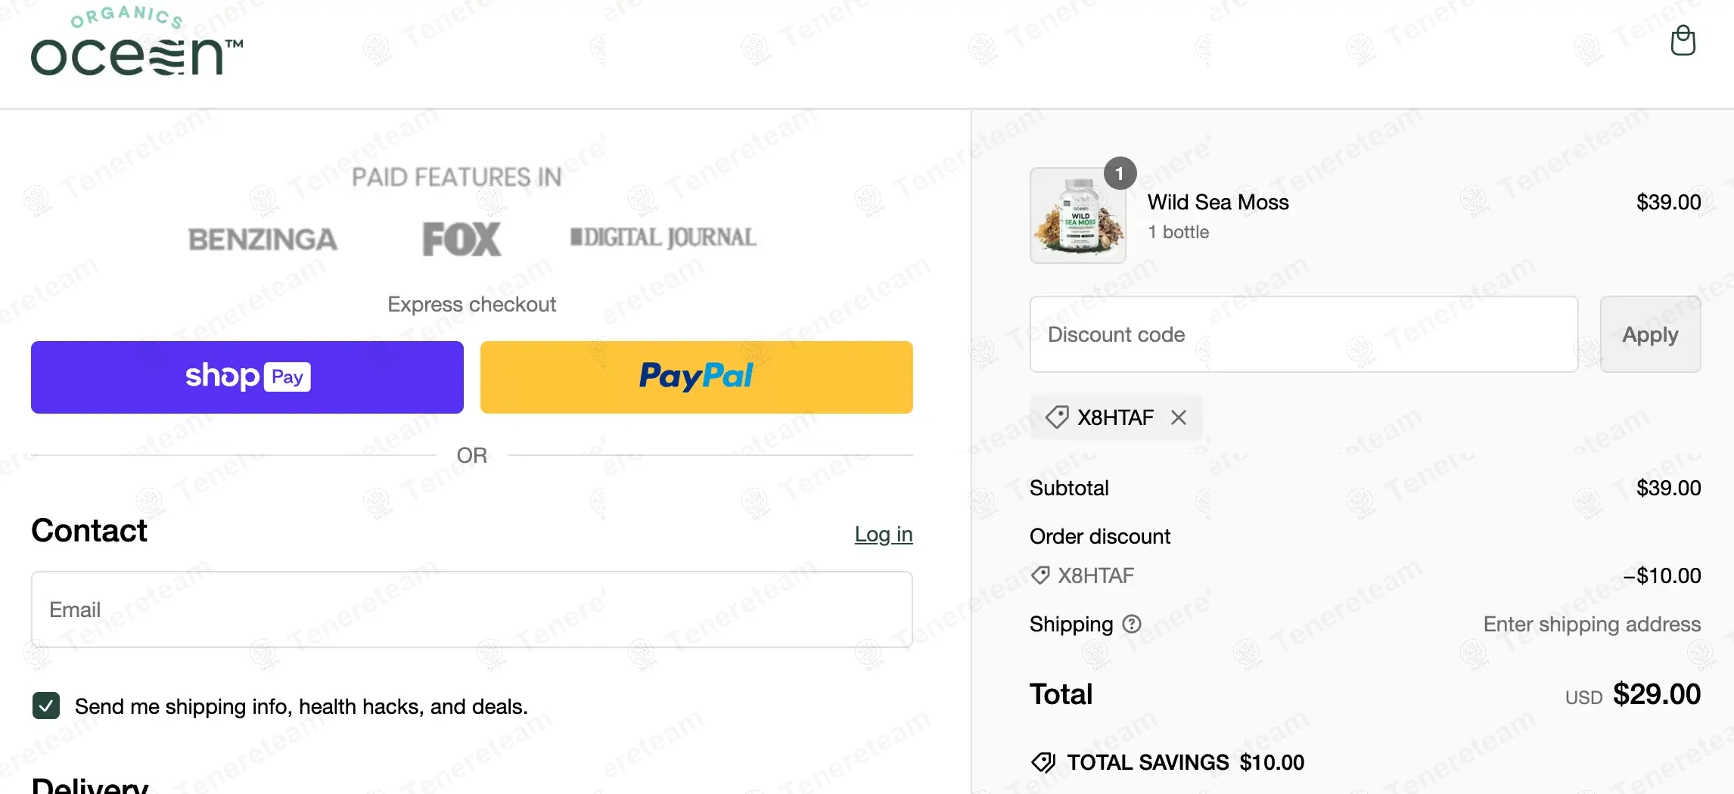Click the shipping help question mark icon
The width and height of the screenshot is (1734, 794).
pyautogui.click(x=1132, y=624)
